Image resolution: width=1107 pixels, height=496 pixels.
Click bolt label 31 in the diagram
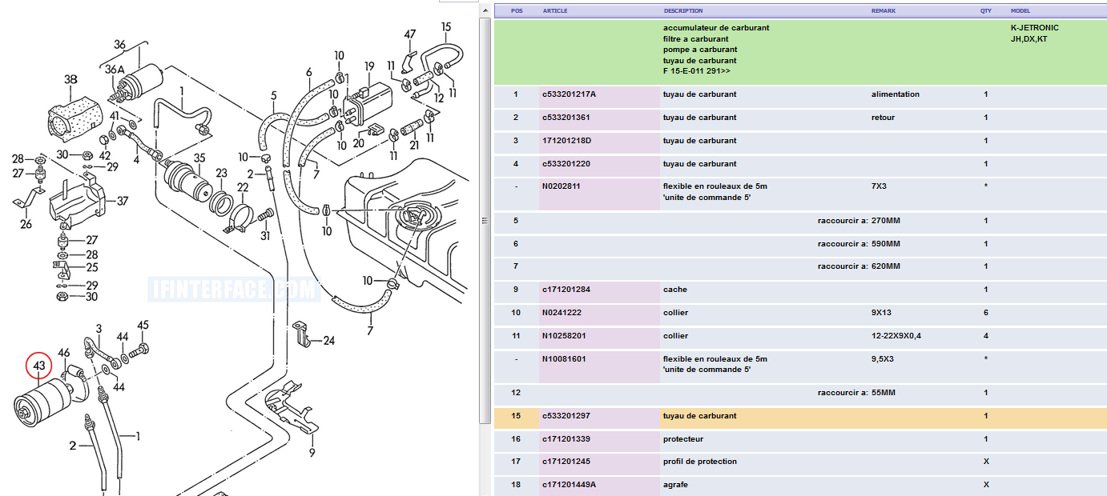[x=265, y=235]
